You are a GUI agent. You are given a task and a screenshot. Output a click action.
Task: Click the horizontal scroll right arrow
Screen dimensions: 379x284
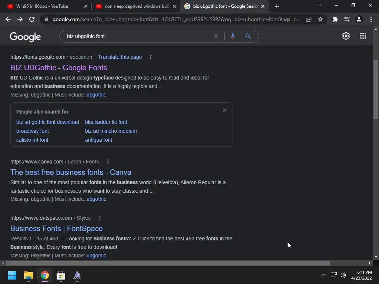coord(370,263)
